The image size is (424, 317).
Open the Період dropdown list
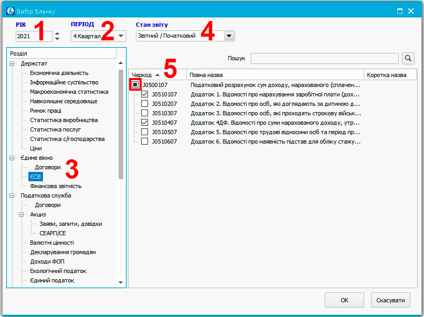click(121, 36)
